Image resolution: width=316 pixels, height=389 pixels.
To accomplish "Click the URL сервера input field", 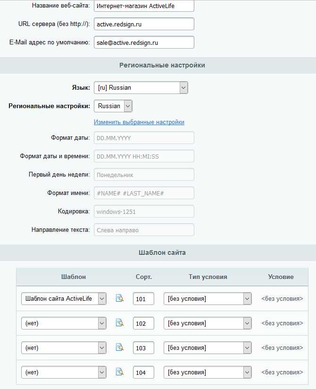I will tap(143, 24).
